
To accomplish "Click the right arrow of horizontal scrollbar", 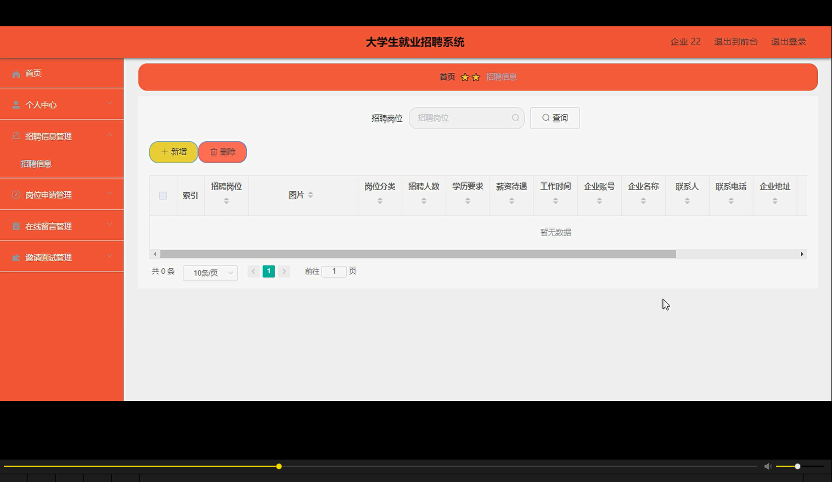I will 802,254.
